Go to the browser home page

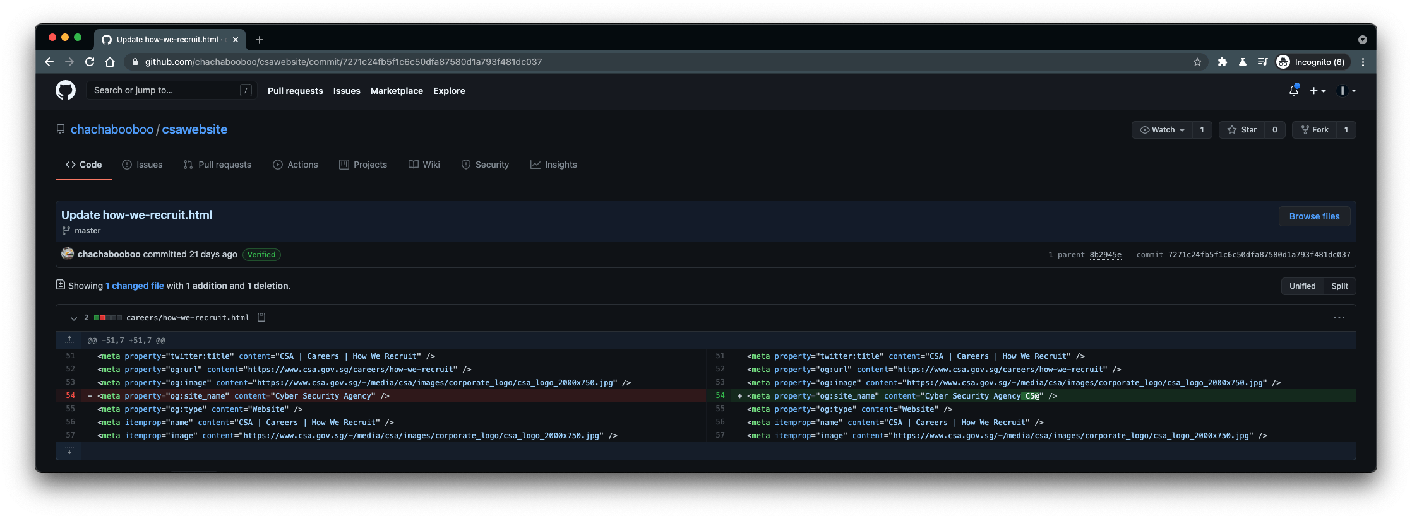(110, 62)
